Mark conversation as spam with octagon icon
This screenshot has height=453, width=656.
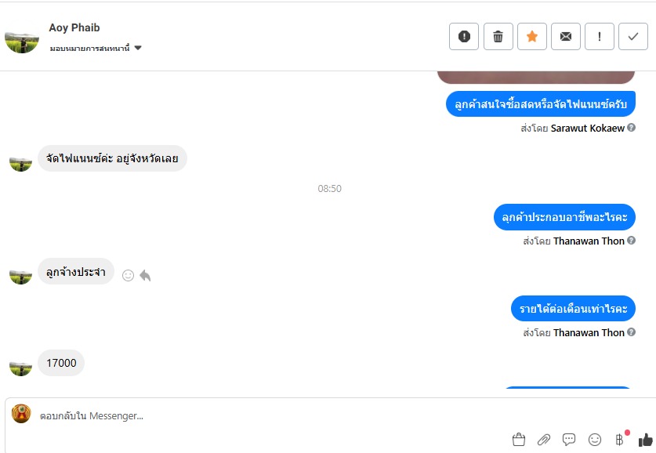pos(463,37)
